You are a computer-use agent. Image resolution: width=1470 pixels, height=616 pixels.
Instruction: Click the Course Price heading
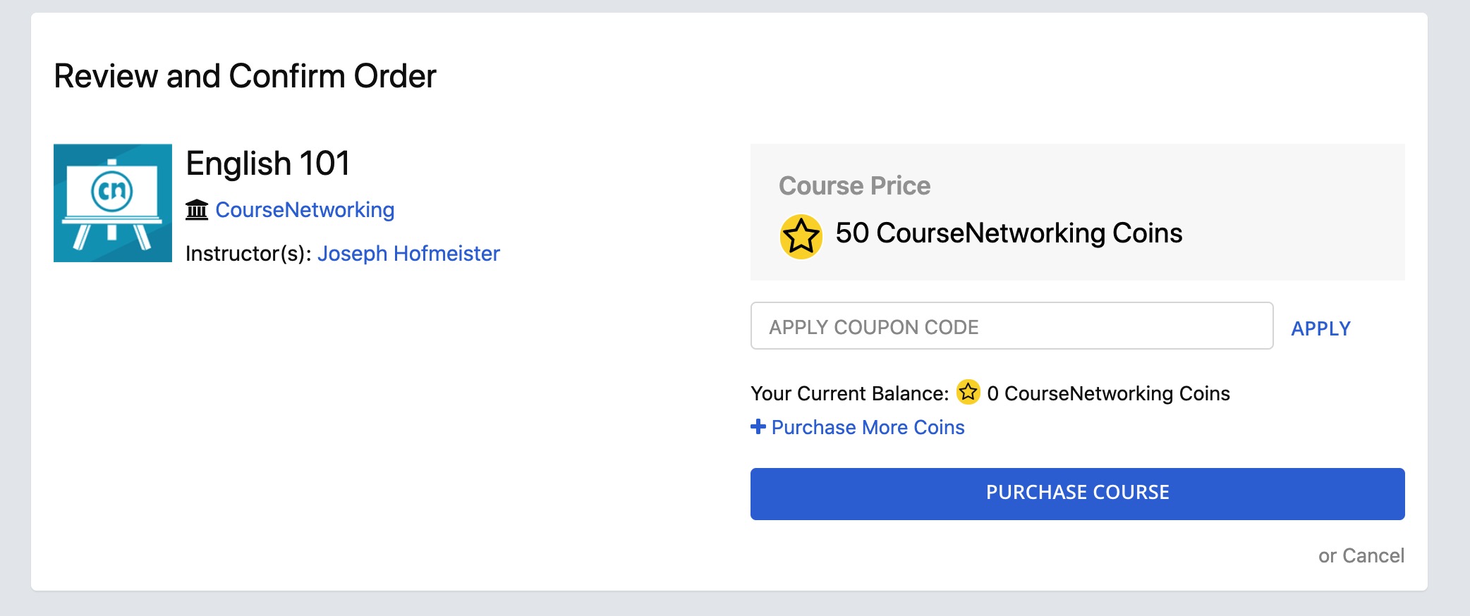point(854,185)
